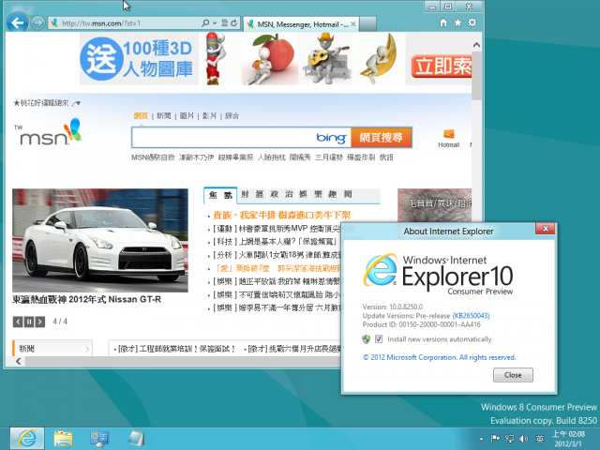Click the Microsoft Corporation copyright link

click(440, 357)
